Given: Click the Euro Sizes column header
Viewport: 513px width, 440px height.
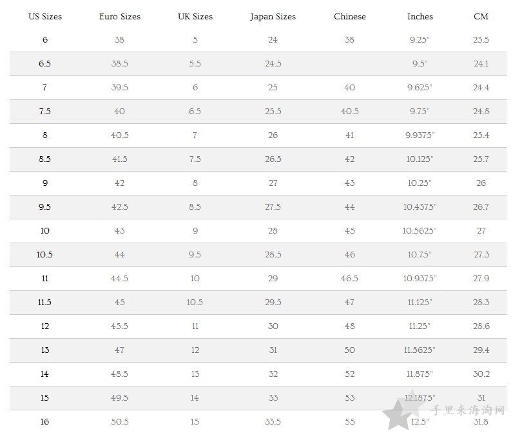Looking at the screenshot, I should click(120, 17).
